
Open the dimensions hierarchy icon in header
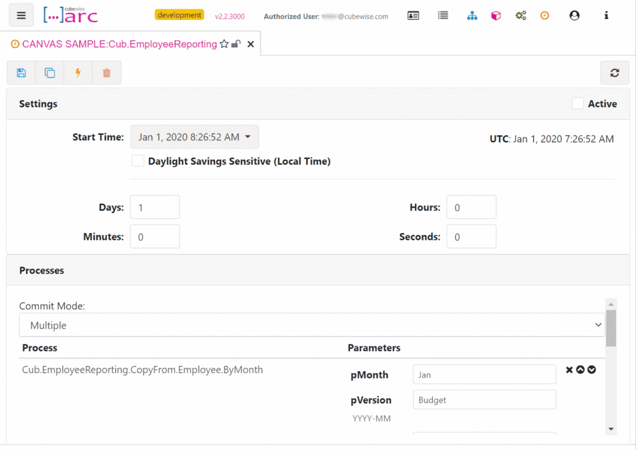point(472,16)
